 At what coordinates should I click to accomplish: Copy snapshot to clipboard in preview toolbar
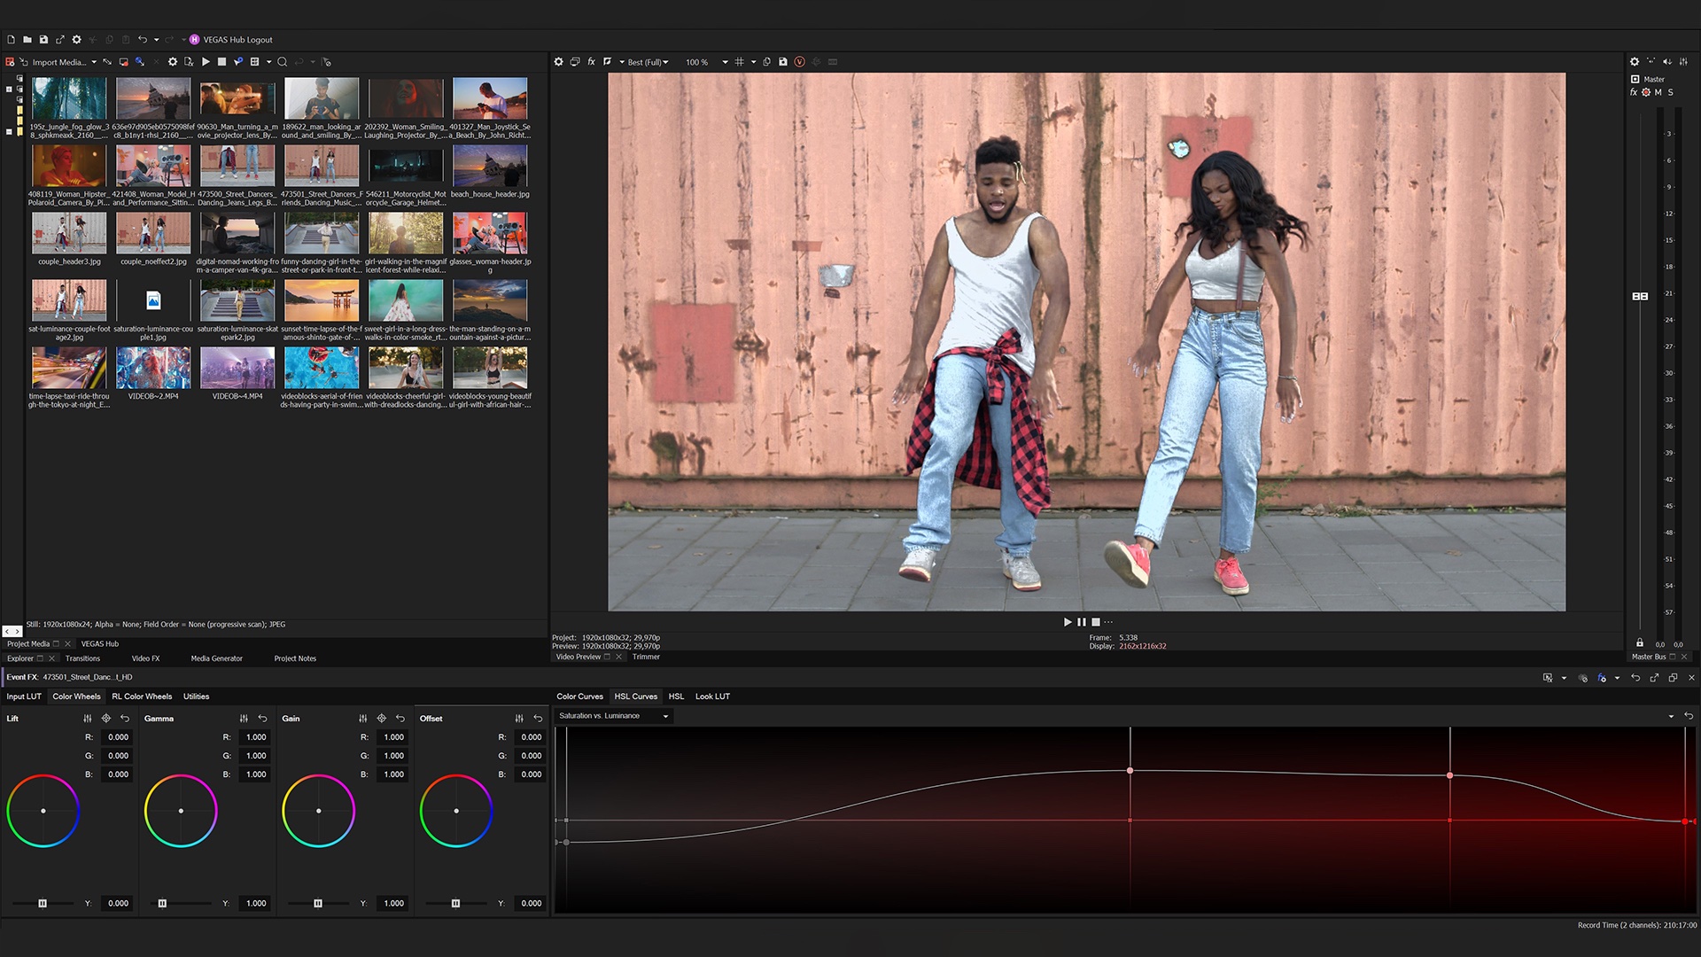click(x=767, y=62)
